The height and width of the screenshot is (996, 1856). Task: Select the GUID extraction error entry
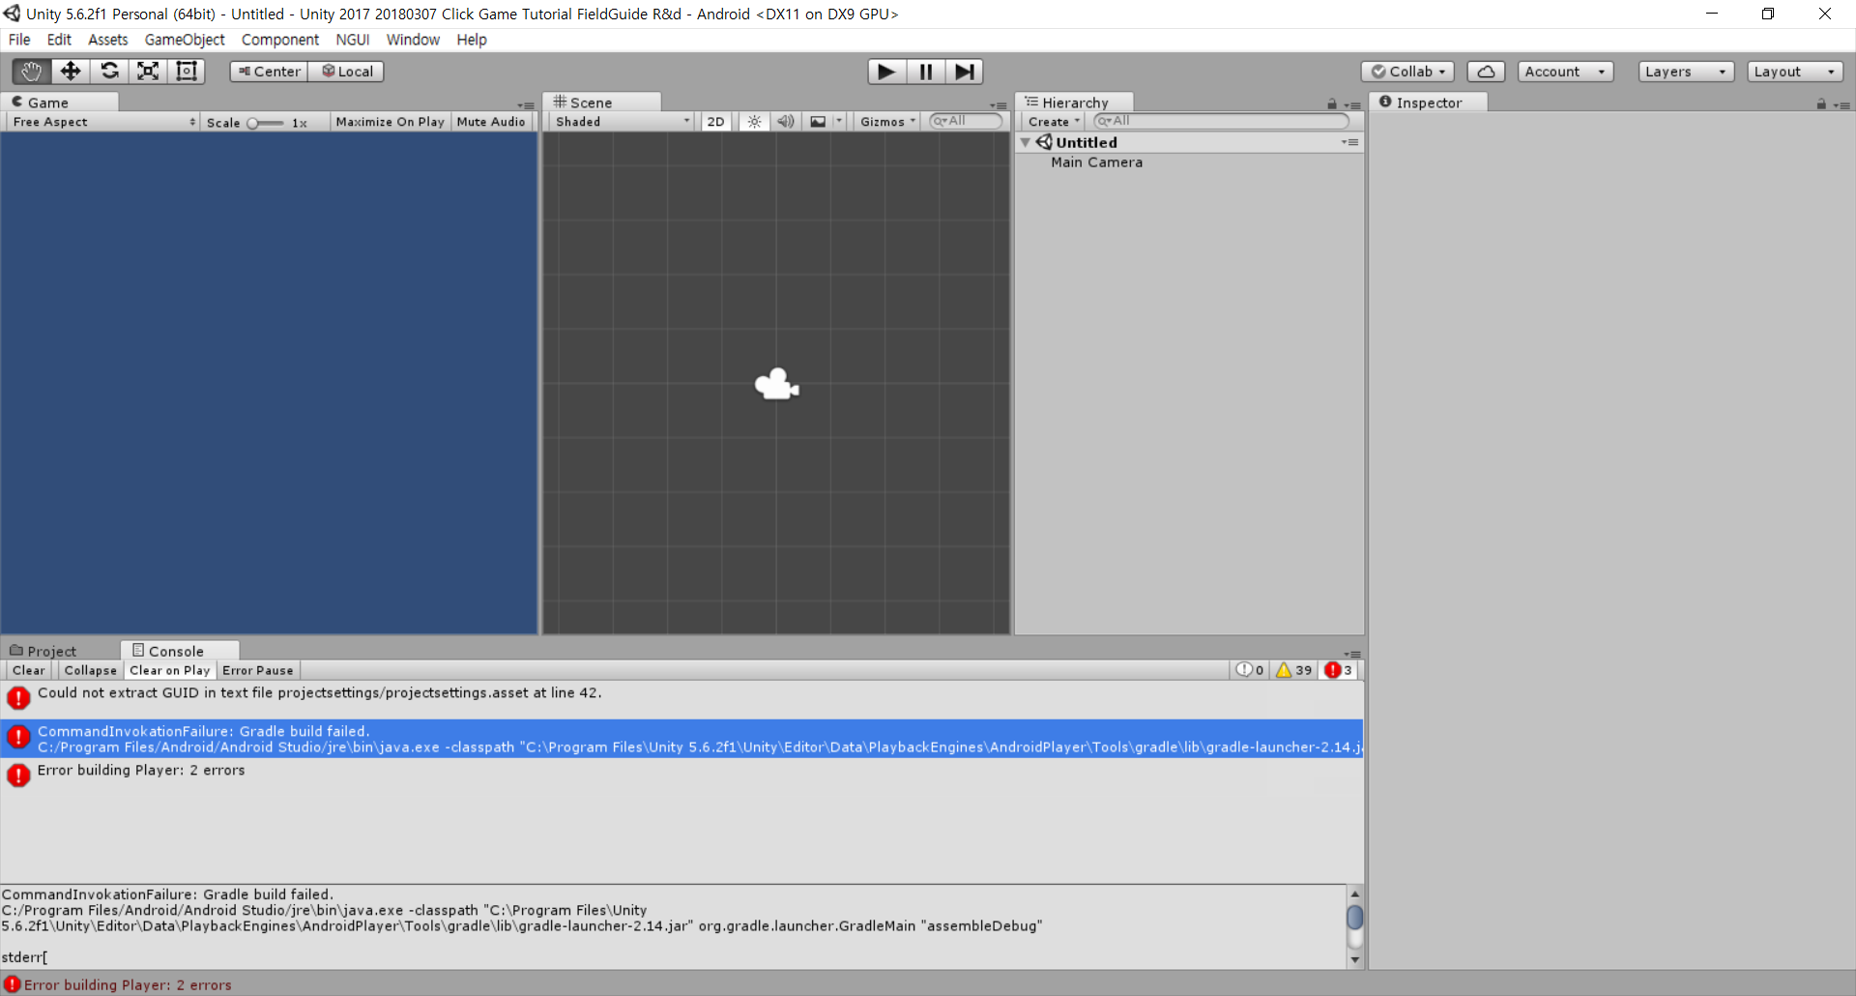[682, 699]
